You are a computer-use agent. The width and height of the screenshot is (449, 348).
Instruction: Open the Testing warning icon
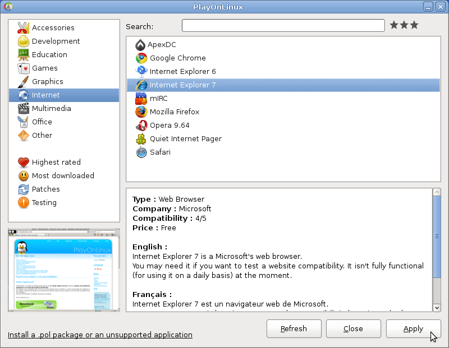click(23, 202)
